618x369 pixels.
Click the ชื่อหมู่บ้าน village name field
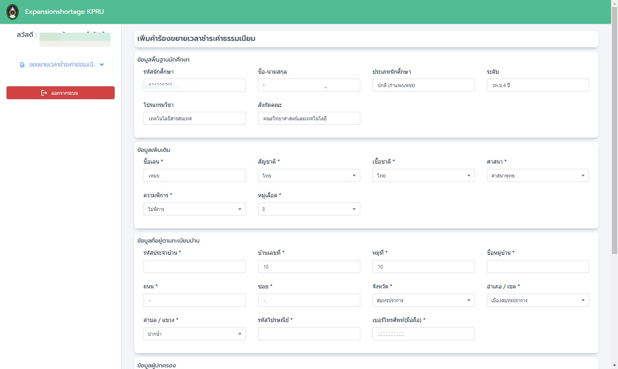coord(538,267)
